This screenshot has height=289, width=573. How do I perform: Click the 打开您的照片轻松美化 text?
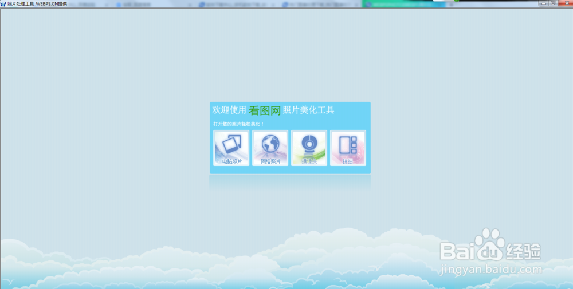pos(238,124)
